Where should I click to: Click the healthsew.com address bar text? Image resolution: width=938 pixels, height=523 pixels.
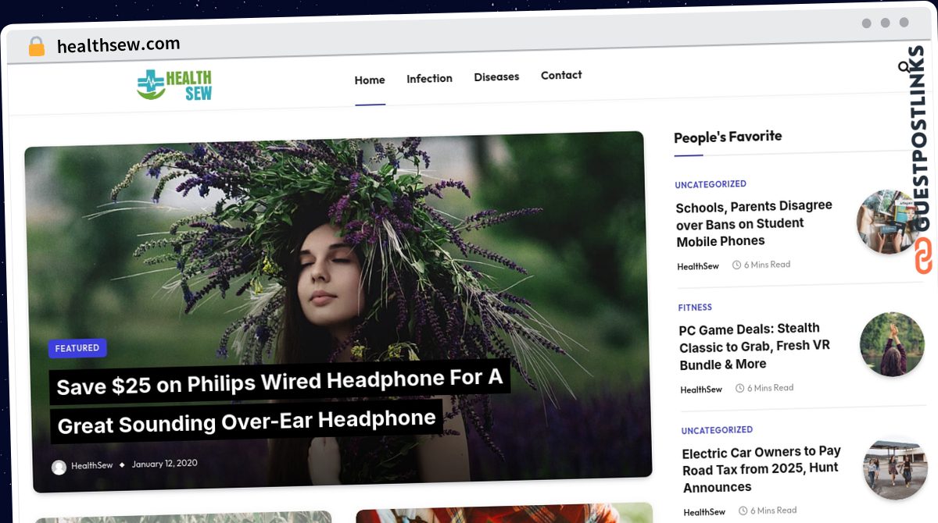pos(118,44)
